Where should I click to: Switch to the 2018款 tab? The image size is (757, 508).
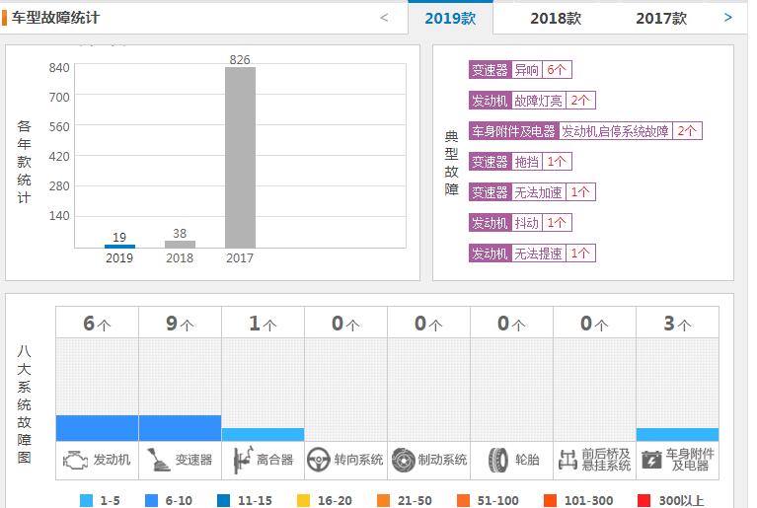click(556, 19)
